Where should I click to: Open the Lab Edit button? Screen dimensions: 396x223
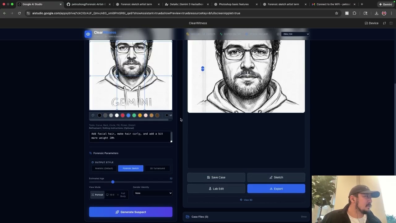coord(216,189)
